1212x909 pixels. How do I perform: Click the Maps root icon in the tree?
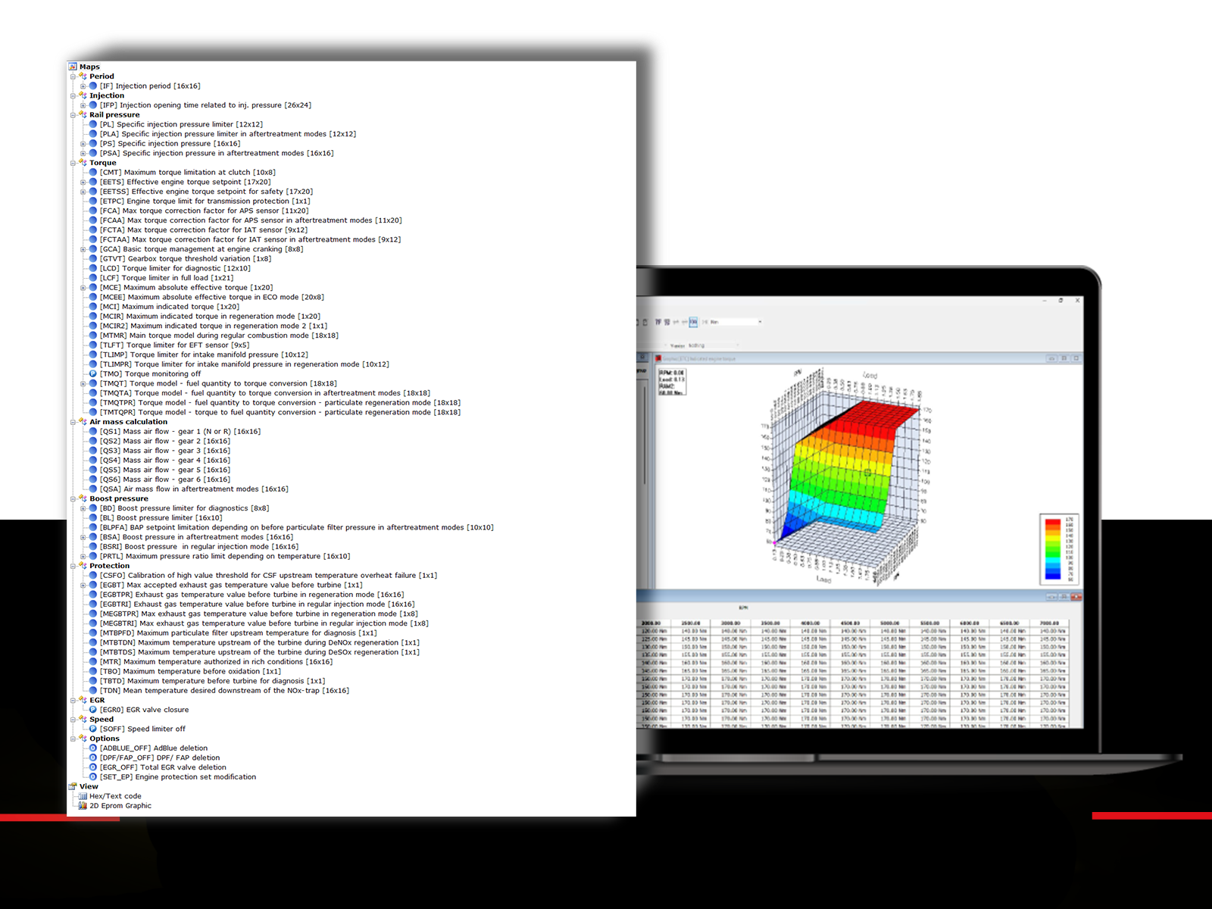click(73, 67)
